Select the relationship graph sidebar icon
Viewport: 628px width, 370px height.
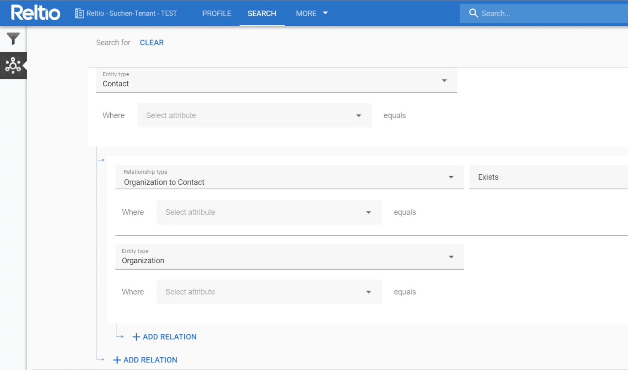click(13, 66)
